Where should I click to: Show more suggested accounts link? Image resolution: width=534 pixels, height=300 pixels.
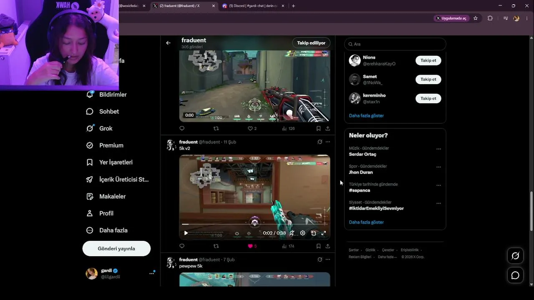[x=366, y=115]
